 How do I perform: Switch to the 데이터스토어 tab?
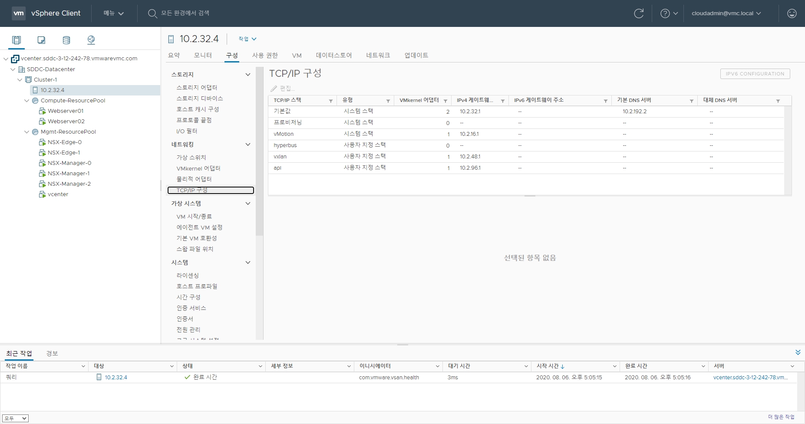333,56
